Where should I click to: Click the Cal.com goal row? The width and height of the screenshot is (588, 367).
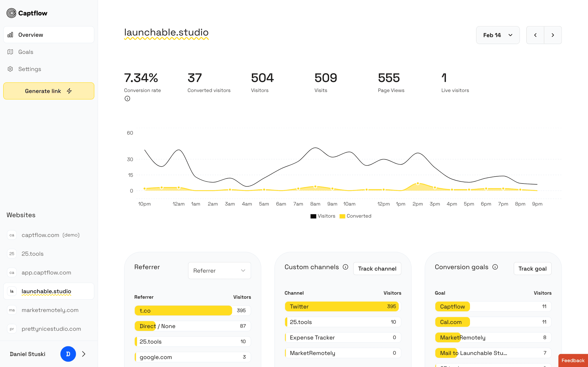tap(493, 322)
